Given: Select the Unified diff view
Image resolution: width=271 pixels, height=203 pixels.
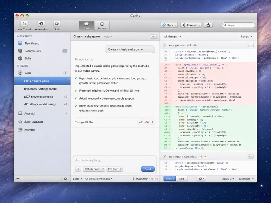Looking at the screenshot, I should (x=170, y=179).
